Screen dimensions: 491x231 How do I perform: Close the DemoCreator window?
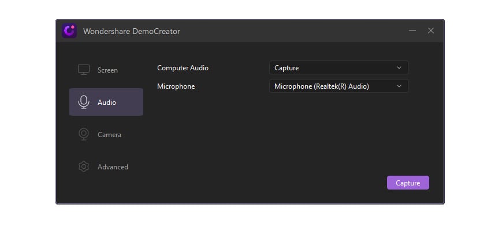point(431,31)
